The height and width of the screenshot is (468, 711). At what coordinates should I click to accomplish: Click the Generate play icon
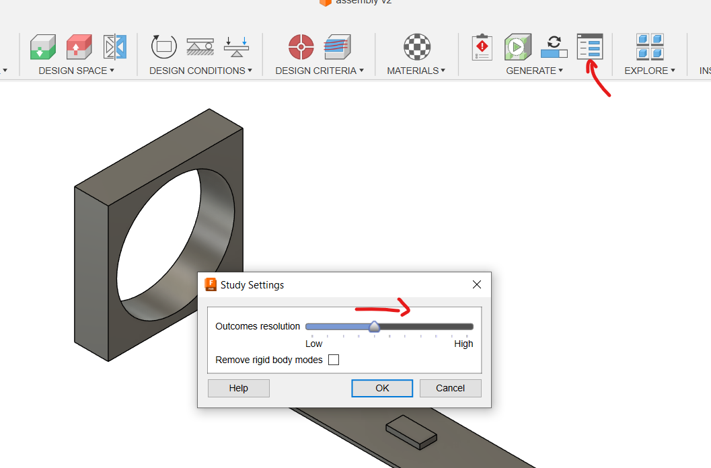517,47
